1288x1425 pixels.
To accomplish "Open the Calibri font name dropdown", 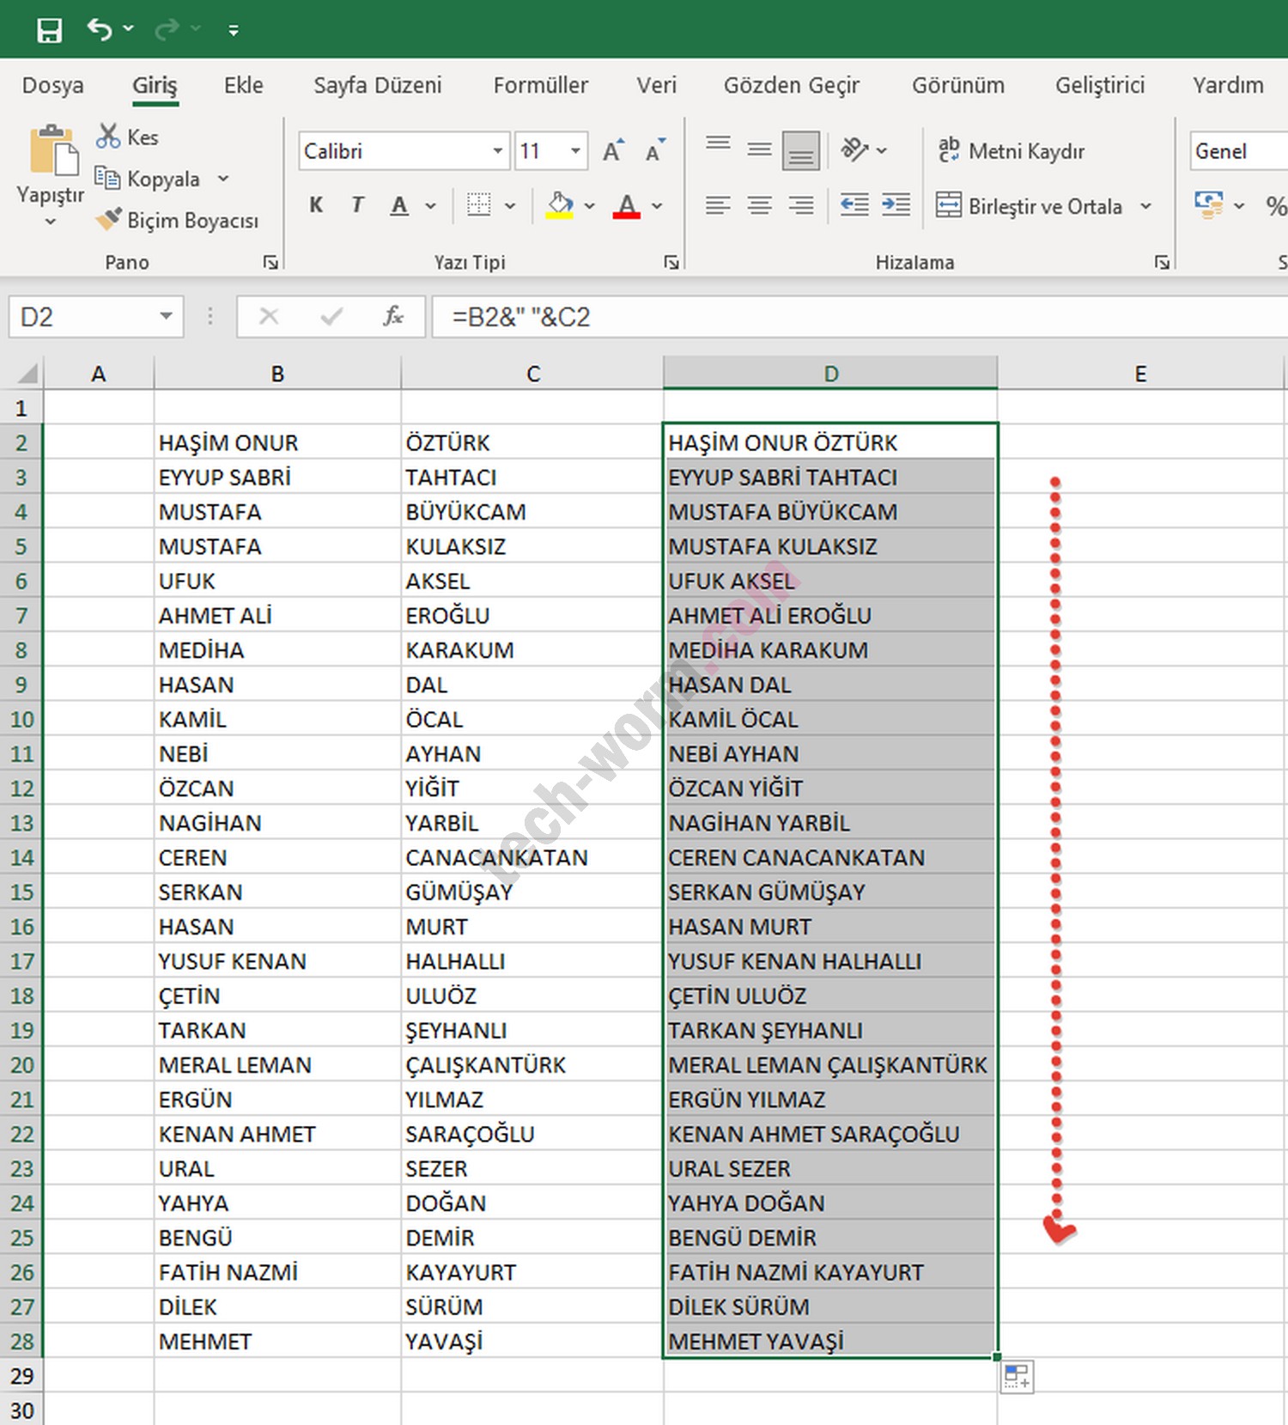I will click(497, 151).
